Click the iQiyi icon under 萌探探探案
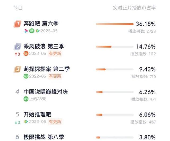Image resolution: width=170 pixels, height=141 pixels. click(x=26, y=76)
